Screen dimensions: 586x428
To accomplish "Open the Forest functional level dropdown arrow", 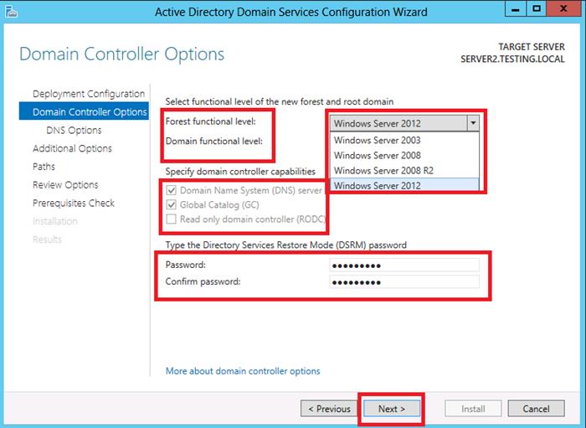I will click(473, 123).
